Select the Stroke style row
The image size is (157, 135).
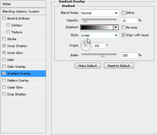coord(23,39)
